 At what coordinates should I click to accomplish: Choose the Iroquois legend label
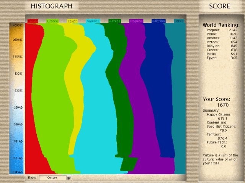[136, 21]
